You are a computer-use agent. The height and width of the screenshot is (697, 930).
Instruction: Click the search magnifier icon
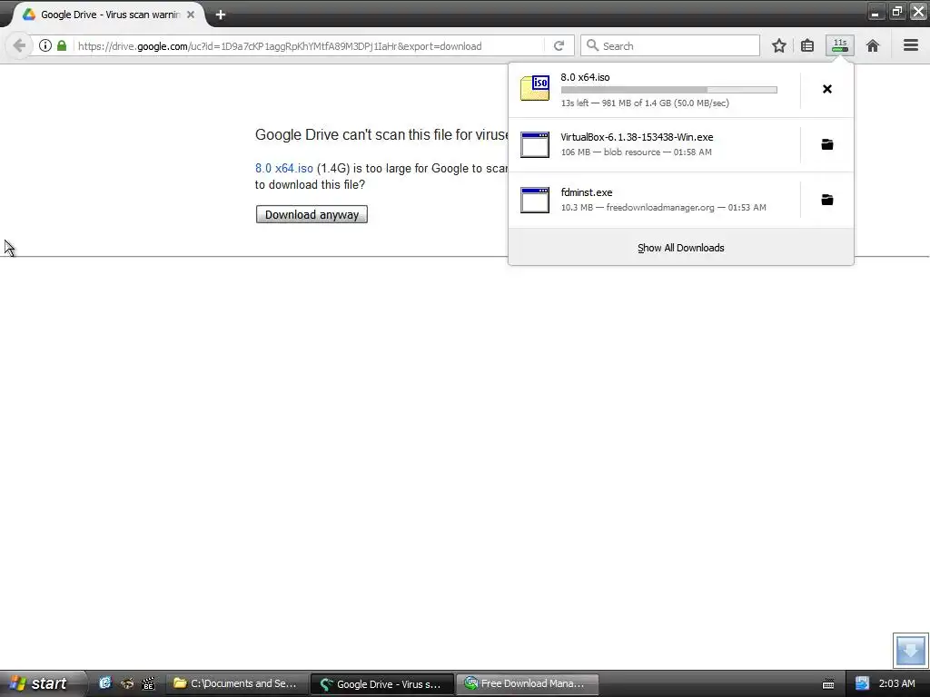tap(592, 45)
